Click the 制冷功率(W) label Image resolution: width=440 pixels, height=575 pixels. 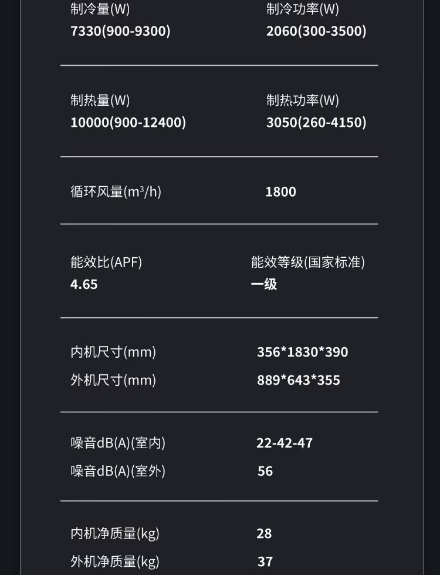[x=302, y=9]
